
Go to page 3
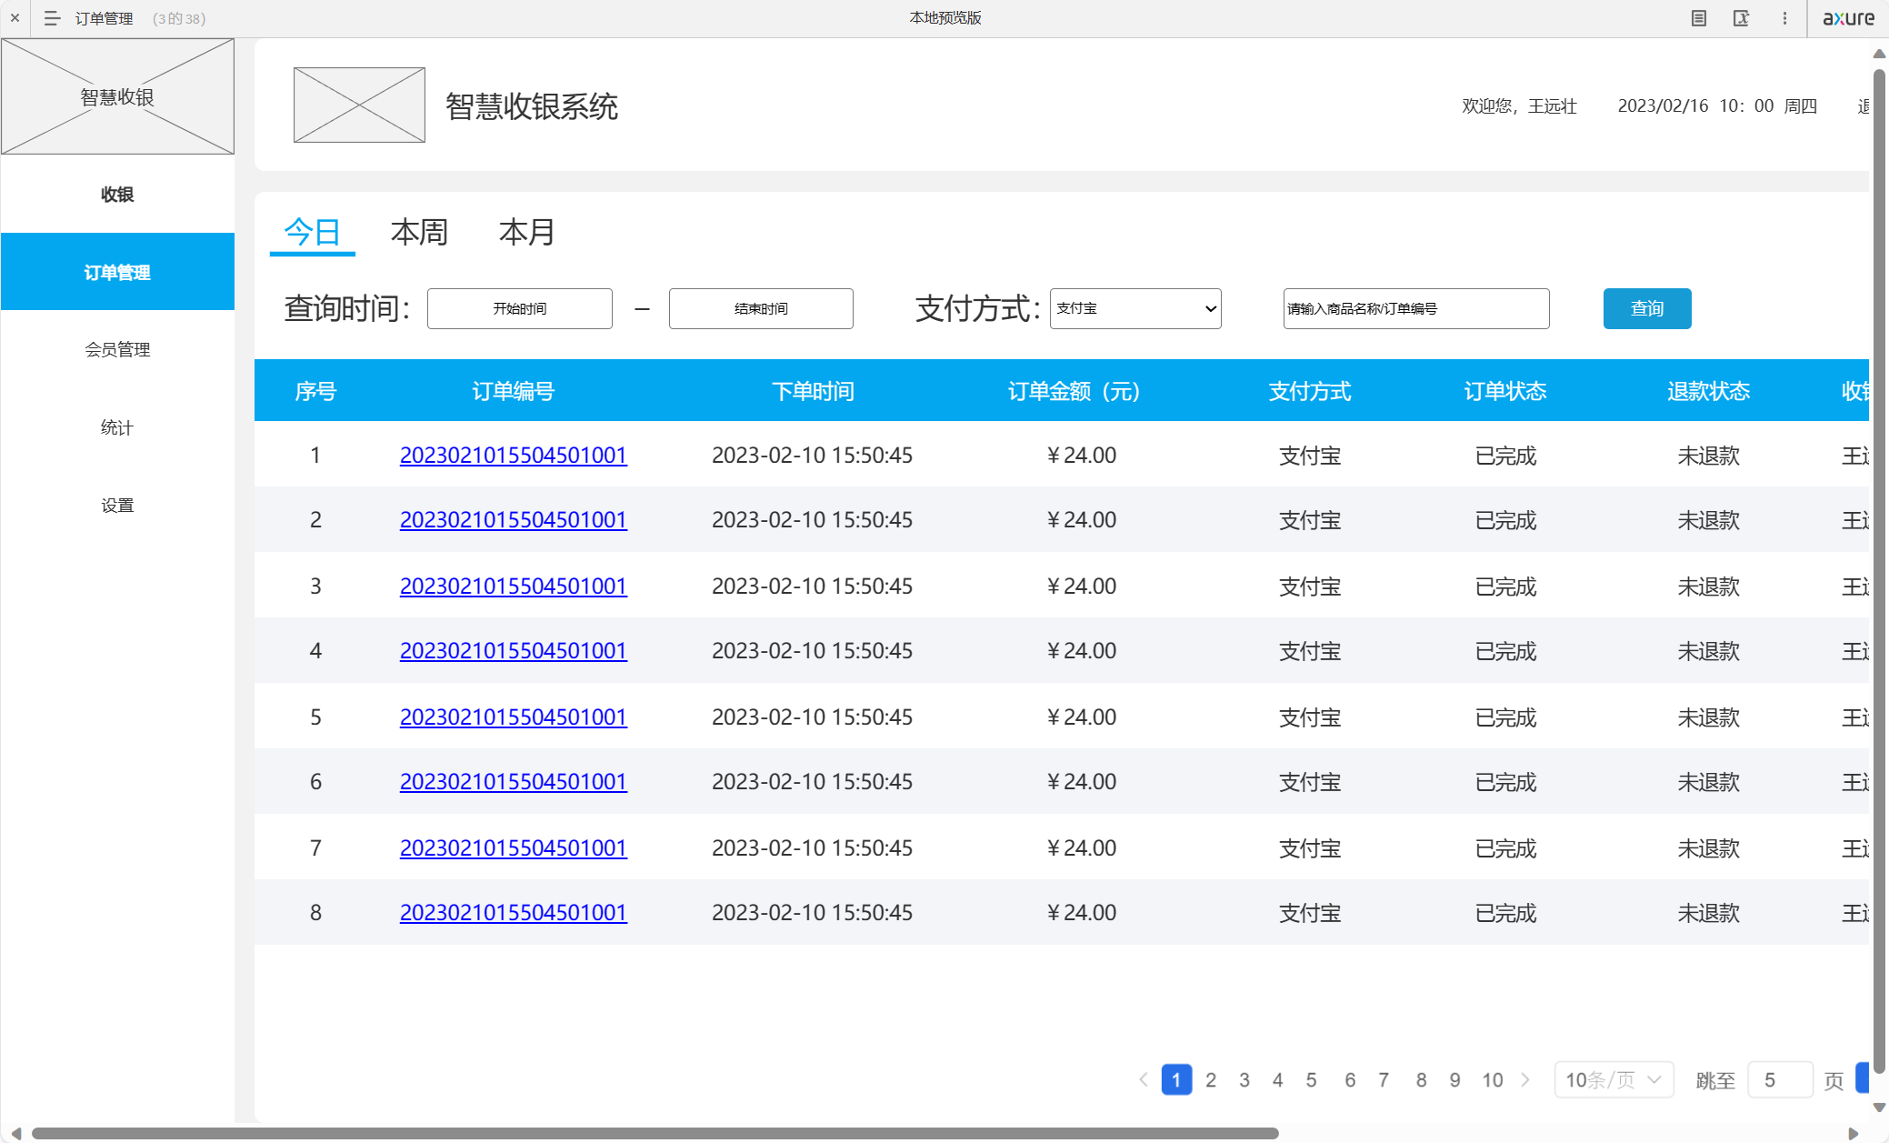click(x=1244, y=1079)
